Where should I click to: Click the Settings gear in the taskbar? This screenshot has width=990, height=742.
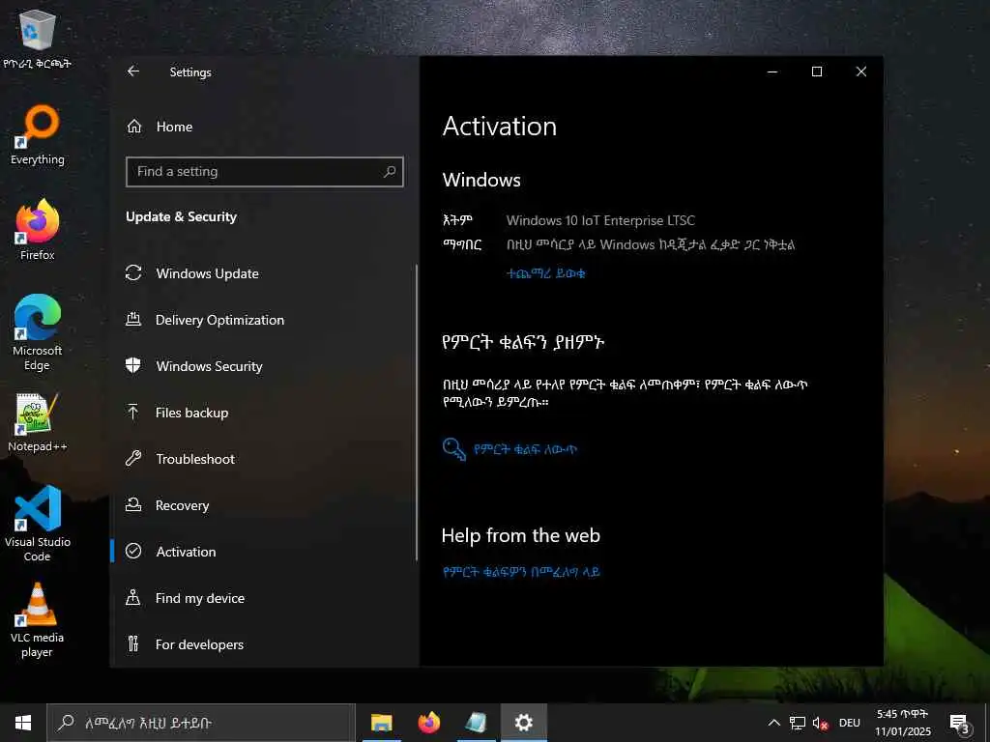coord(523,723)
